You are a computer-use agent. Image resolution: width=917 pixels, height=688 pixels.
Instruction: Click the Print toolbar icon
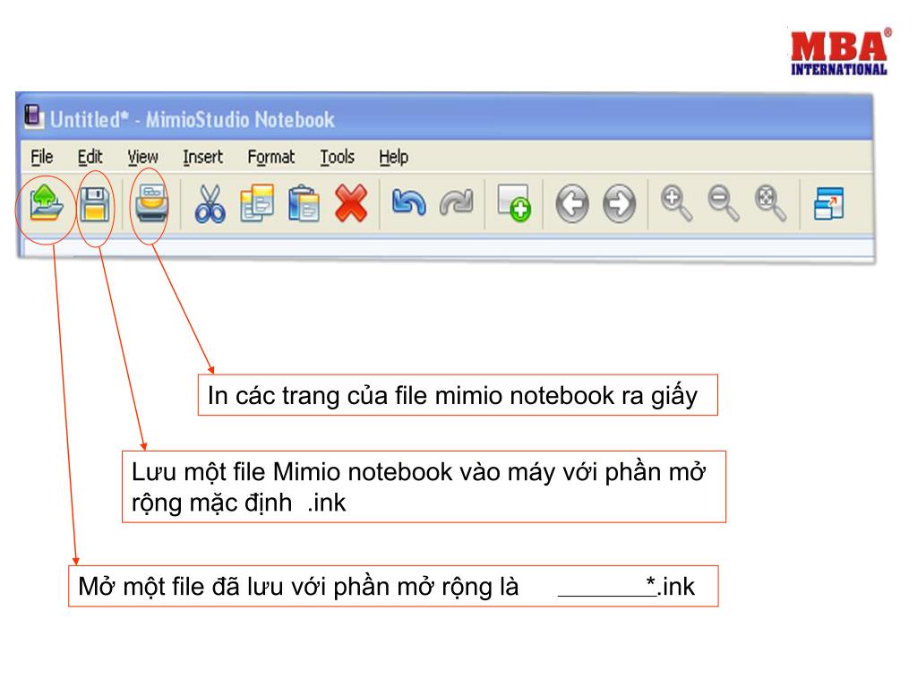(x=151, y=203)
